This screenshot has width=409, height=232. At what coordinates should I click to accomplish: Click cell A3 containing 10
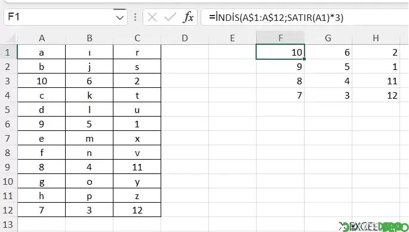tap(41, 81)
